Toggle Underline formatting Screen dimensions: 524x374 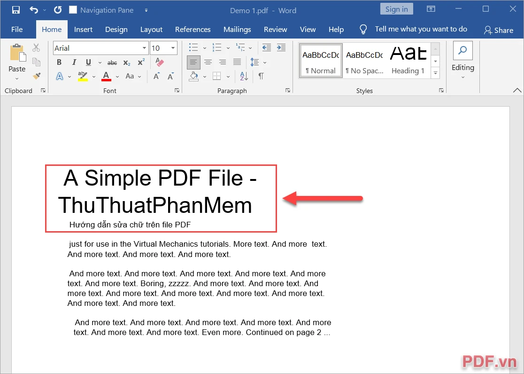point(88,62)
